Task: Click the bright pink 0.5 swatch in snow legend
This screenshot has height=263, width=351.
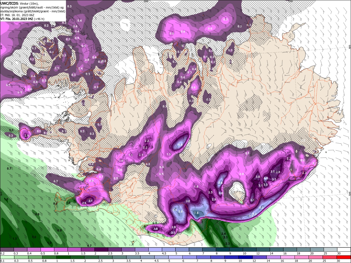Action: point(47,250)
